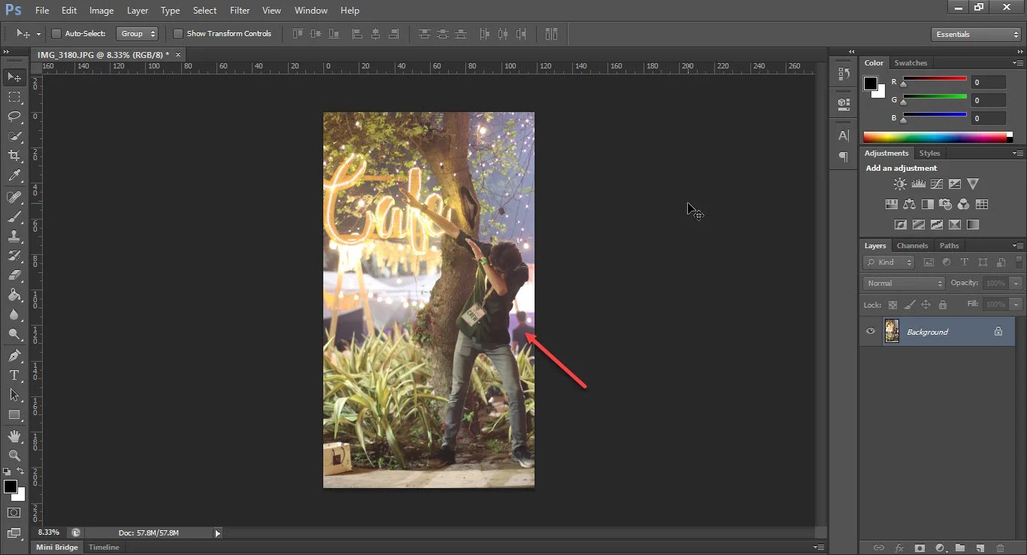The height and width of the screenshot is (555, 1027).
Task: Open the Filter menu
Action: click(x=240, y=11)
